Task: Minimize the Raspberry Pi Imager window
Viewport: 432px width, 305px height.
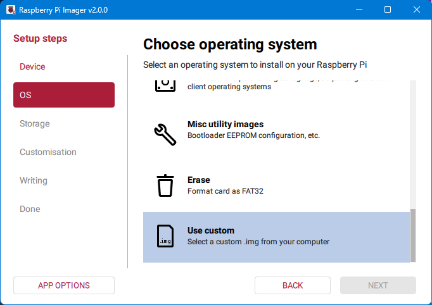Action: click(x=359, y=9)
